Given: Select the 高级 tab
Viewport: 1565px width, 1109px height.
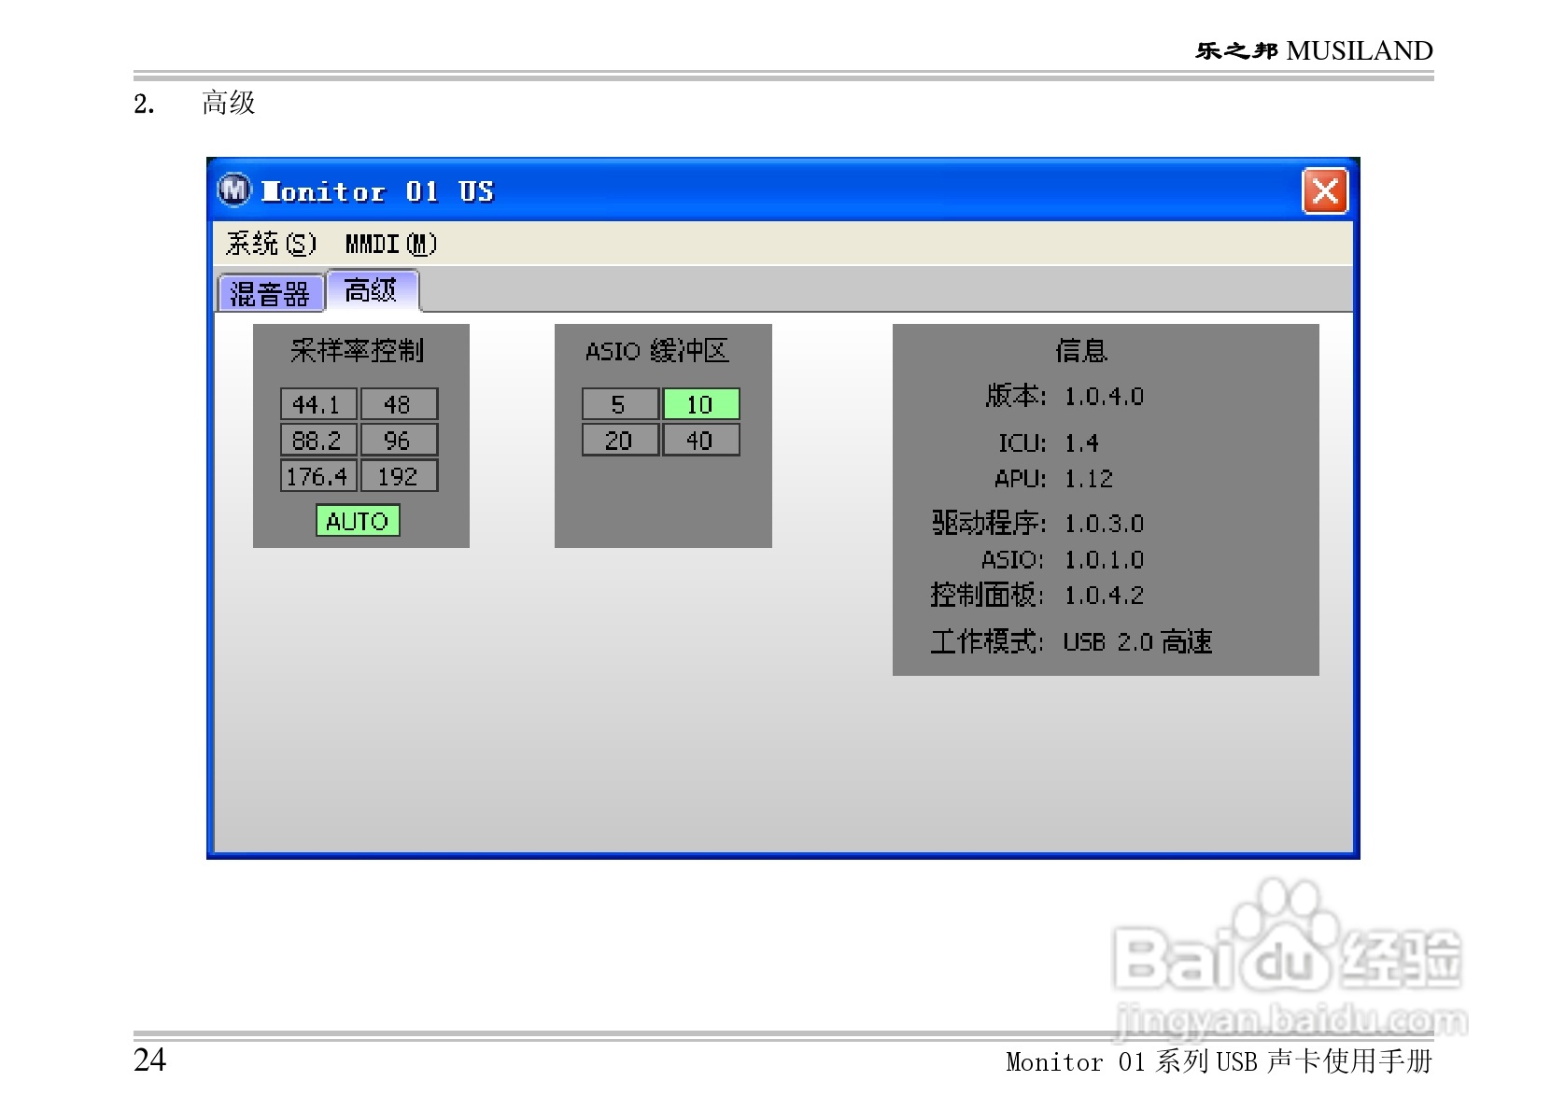Looking at the screenshot, I should (x=371, y=290).
